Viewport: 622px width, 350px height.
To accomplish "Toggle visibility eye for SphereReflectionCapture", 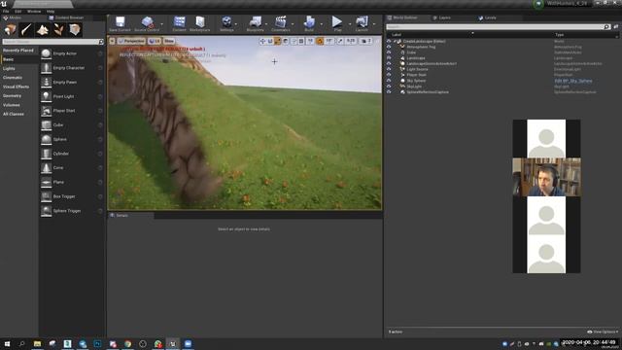I will 389,91.
